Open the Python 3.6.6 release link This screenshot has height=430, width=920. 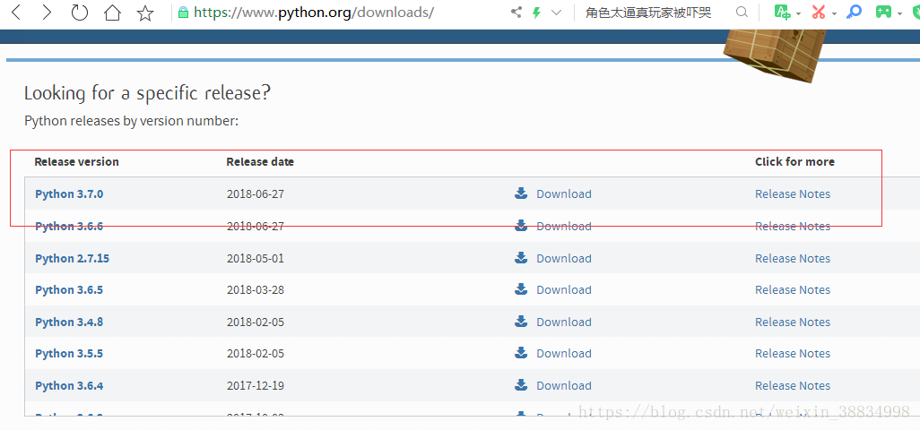click(x=69, y=226)
